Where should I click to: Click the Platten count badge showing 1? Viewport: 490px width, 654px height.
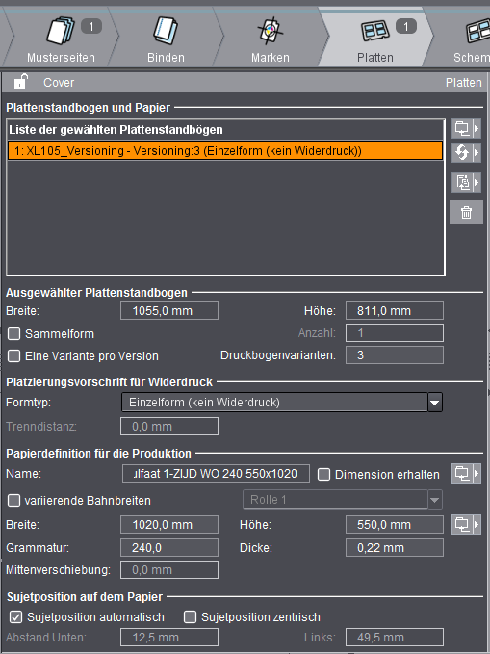tap(405, 27)
